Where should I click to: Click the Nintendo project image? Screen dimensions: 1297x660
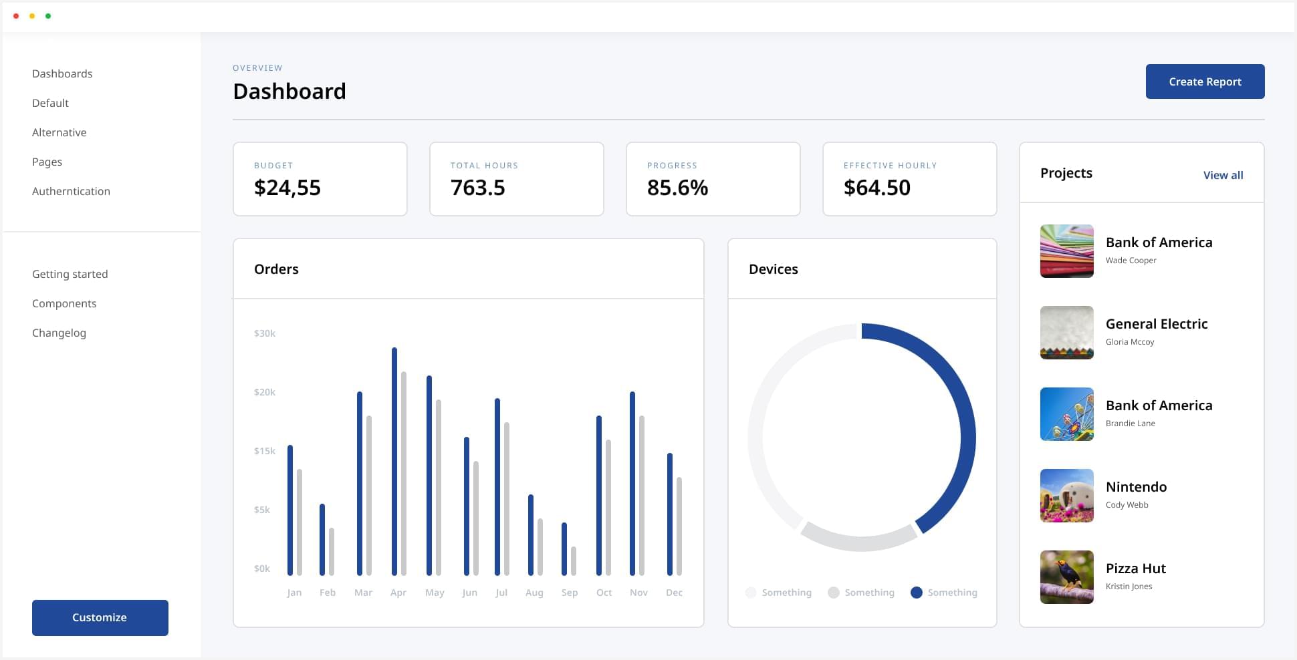coord(1066,496)
